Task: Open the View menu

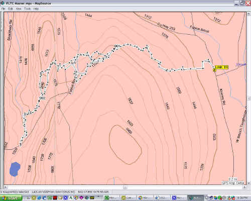Action: click(19, 9)
